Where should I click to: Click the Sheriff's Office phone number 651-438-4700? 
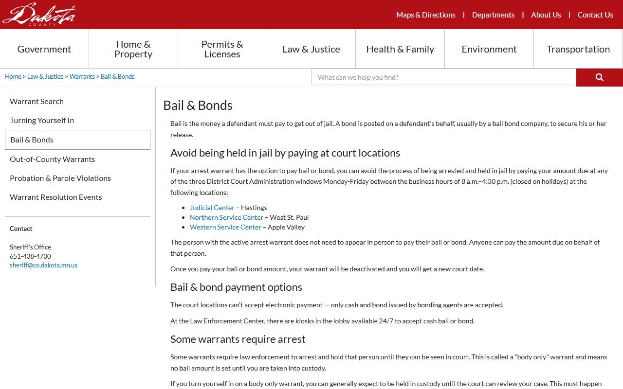[30, 256]
